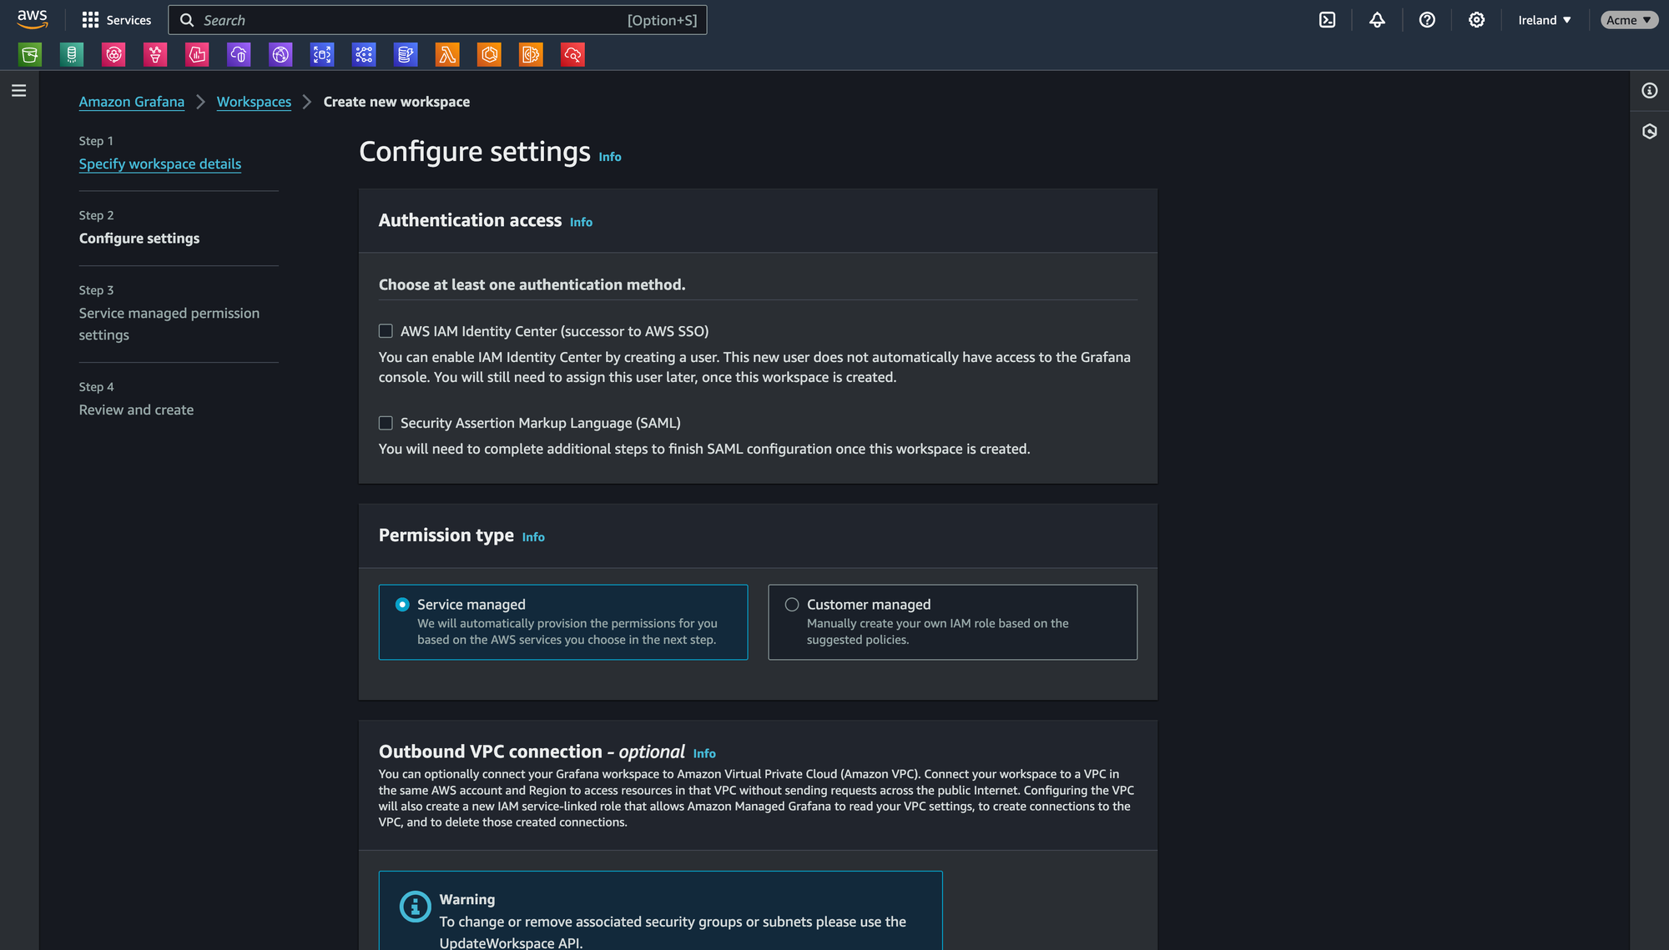Open the notifications bell icon
1669x950 pixels.
point(1377,19)
